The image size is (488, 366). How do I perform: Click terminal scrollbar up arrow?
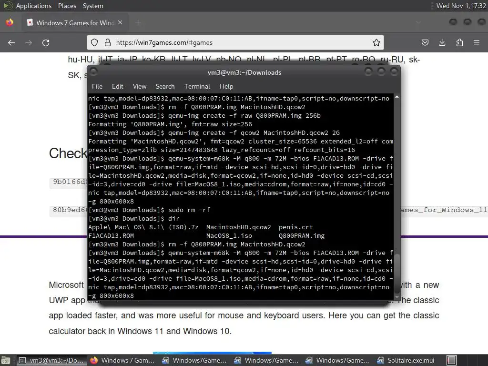click(397, 97)
